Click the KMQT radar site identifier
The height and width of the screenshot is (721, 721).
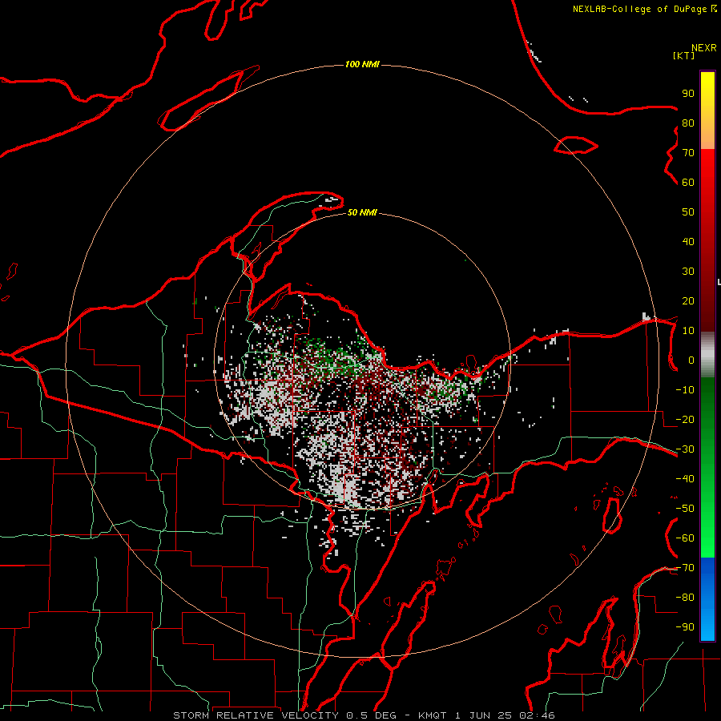(433, 715)
